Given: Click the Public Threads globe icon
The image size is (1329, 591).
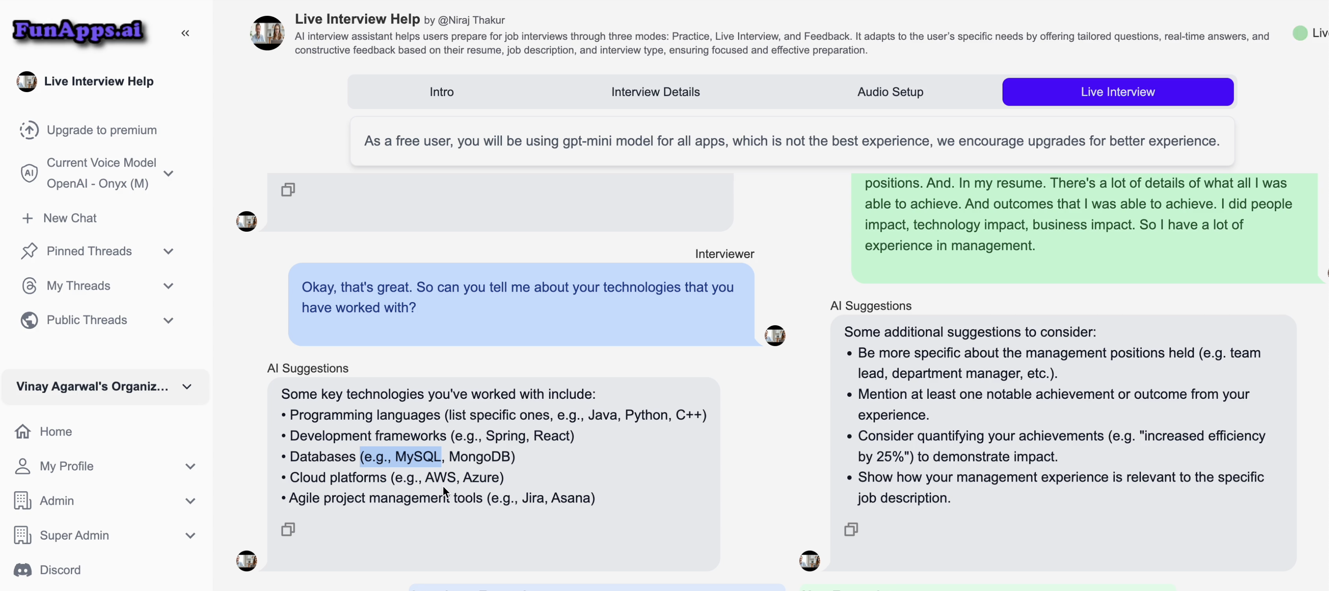Looking at the screenshot, I should pyautogui.click(x=29, y=320).
